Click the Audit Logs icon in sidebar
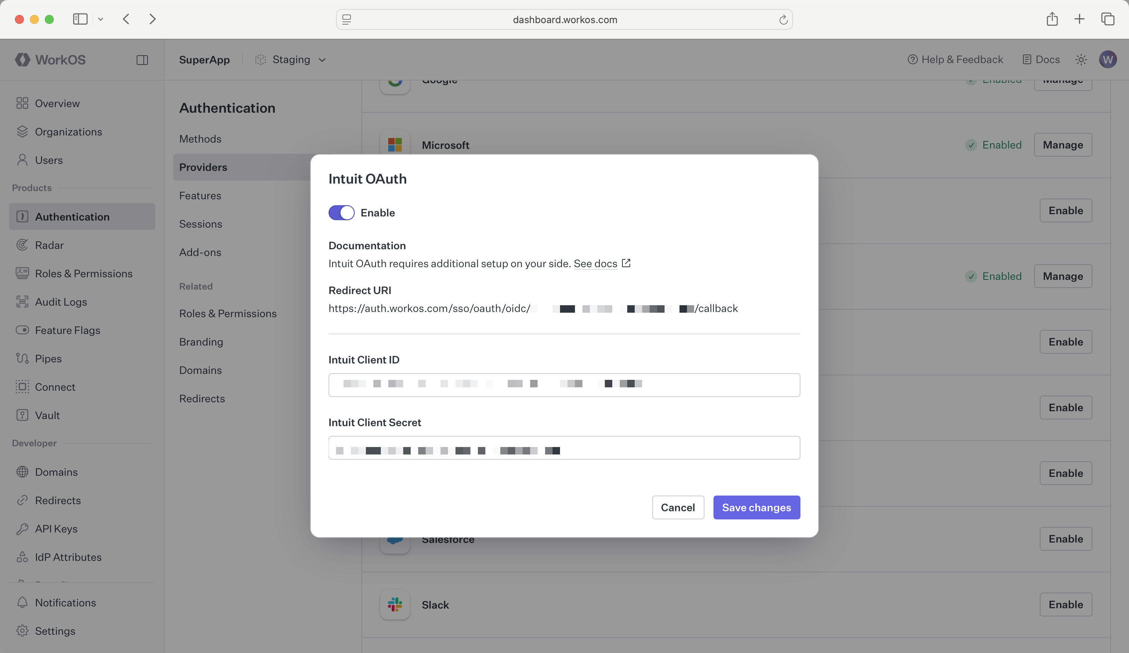This screenshot has height=653, width=1129. click(22, 301)
